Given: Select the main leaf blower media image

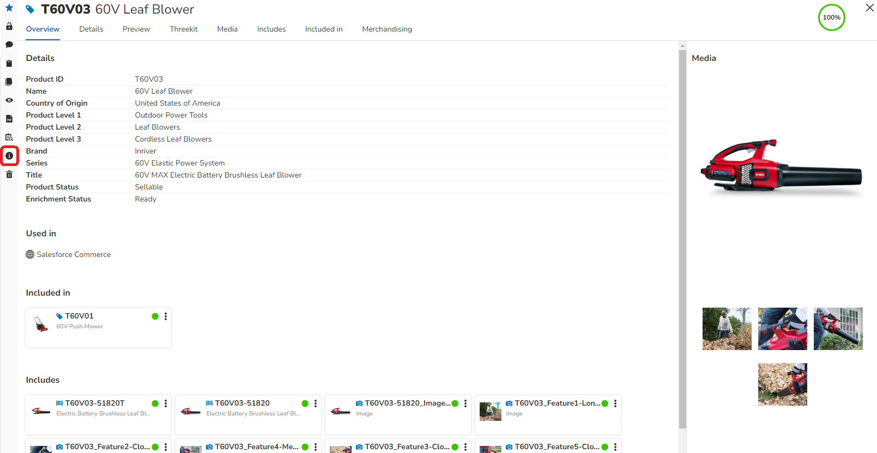Looking at the screenshot, I should coord(782,167).
